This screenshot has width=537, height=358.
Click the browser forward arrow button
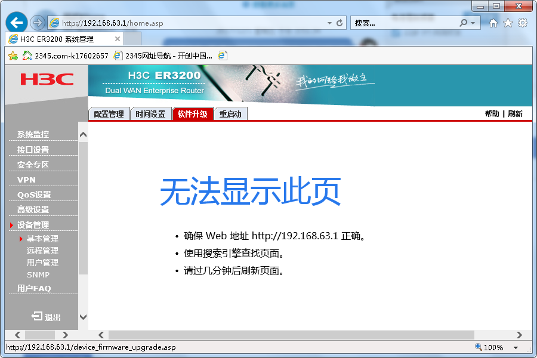tap(38, 23)
